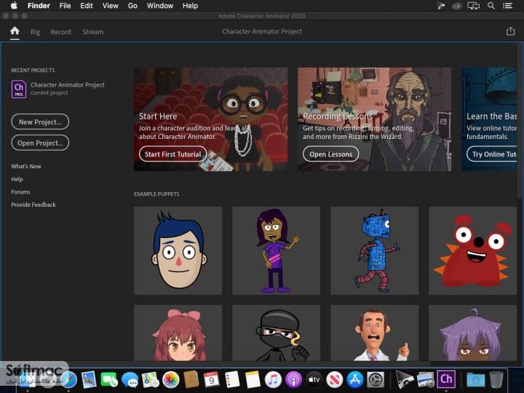Viewport: 524px width, 393px height.
Task: Click Start First Tutorial button
Action: [172, 154]
